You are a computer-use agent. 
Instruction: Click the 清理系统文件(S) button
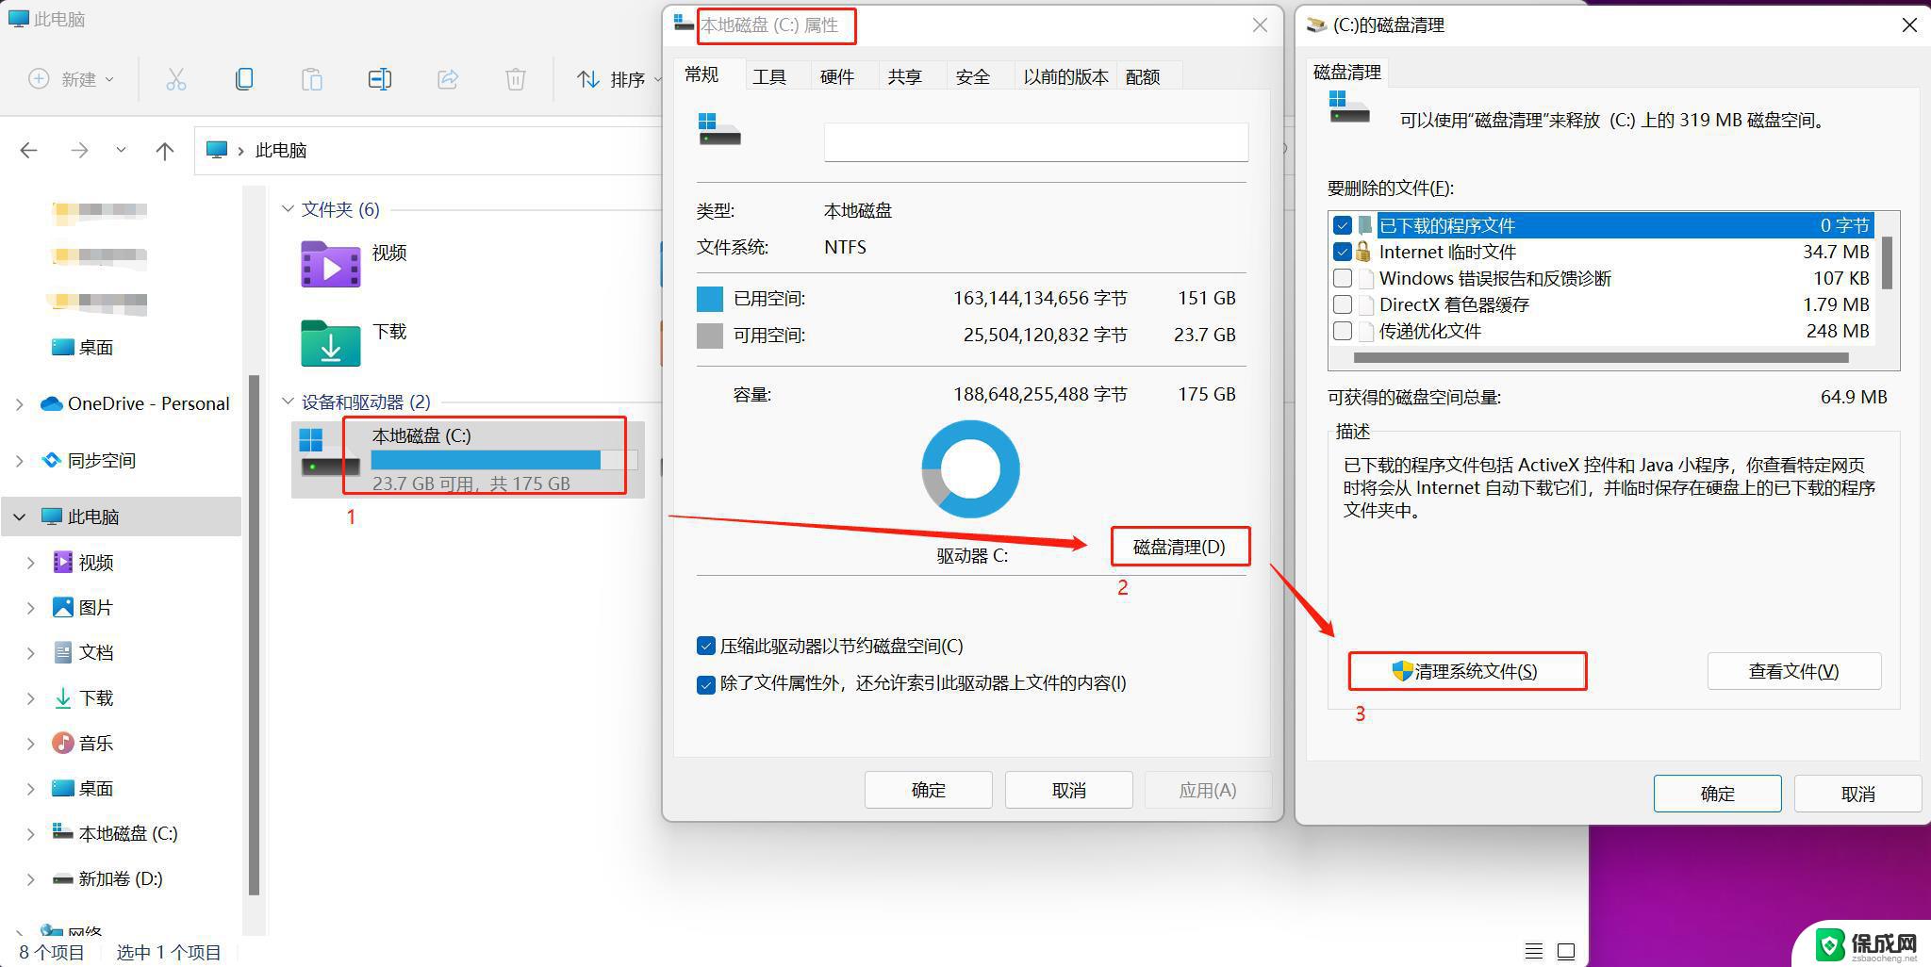(x=1467, y=671)
